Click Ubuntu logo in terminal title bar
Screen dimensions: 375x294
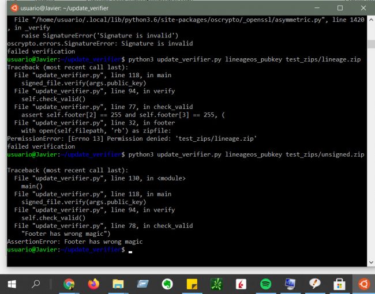pyautogui.click(x=14, y=8)
